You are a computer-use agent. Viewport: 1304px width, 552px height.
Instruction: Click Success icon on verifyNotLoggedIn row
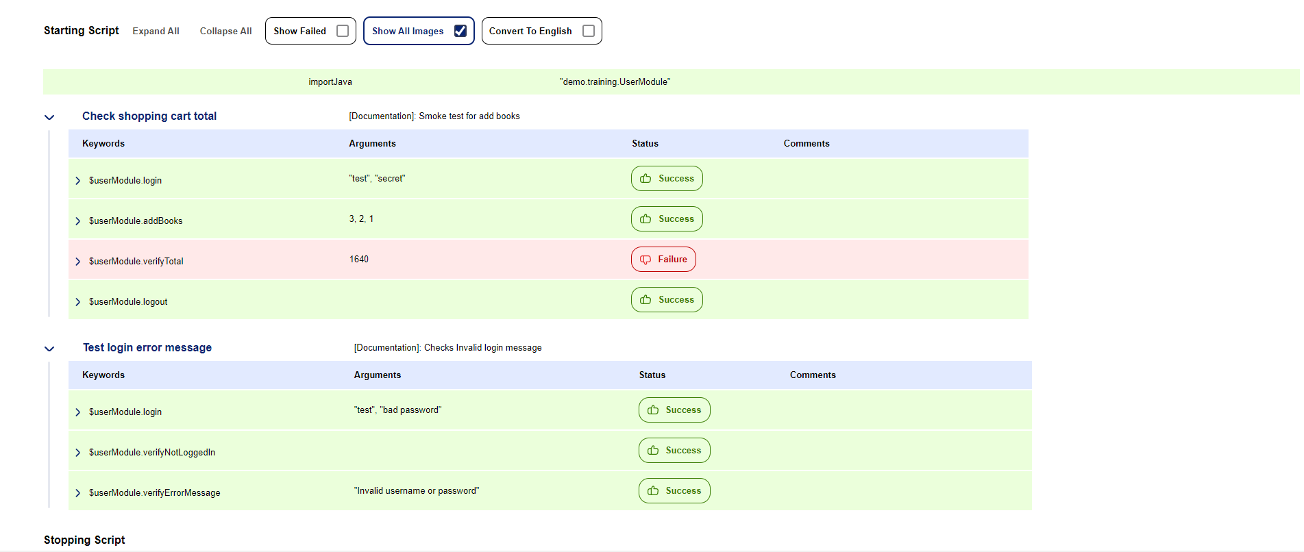(x=653, y=451)
